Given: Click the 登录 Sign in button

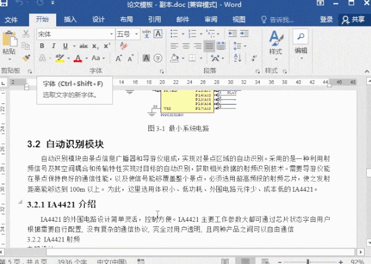Looking at the screenshot, I should [326, 20].
